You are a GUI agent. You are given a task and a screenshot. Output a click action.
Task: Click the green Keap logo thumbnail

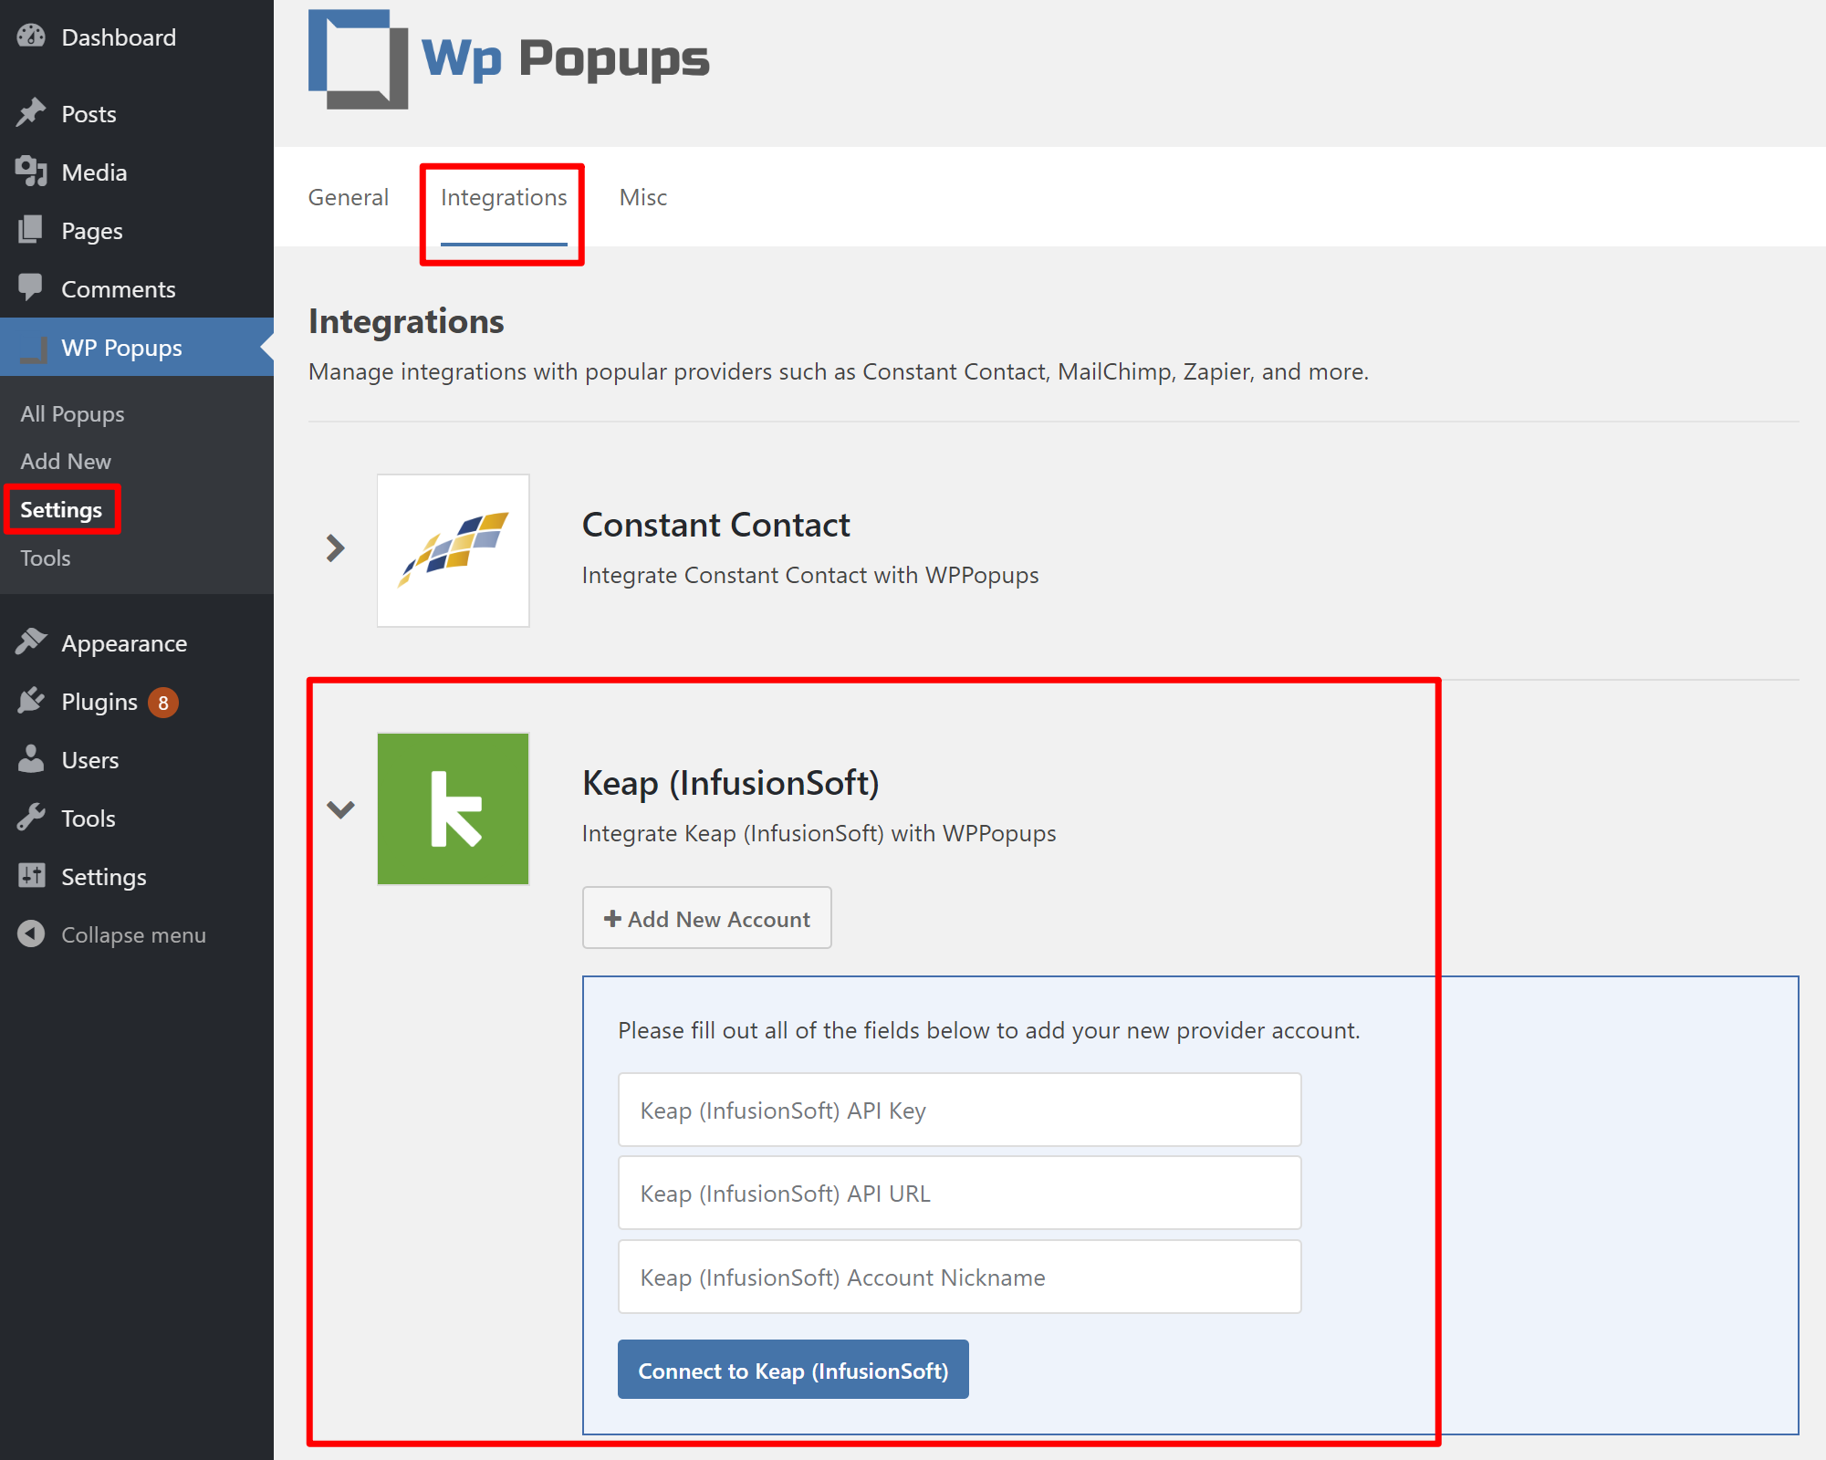click(453, 808)
